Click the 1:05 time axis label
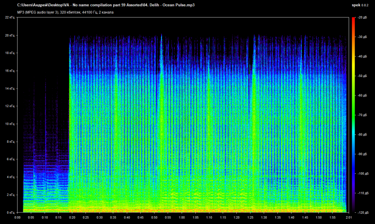The image size is (375, 224). (195, 218)
